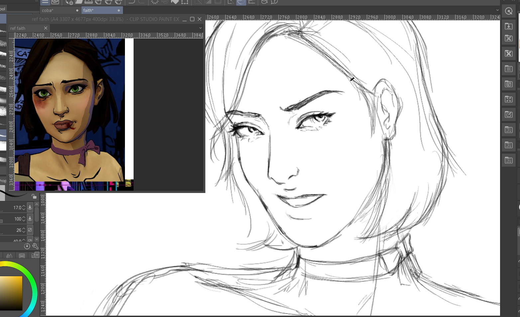Open the Comic frame material folder icon

pyautogui.click(x=508, y=84)
